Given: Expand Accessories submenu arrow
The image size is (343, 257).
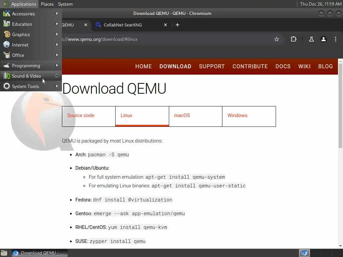Looking at the screenshot, I should click(57, 13).
